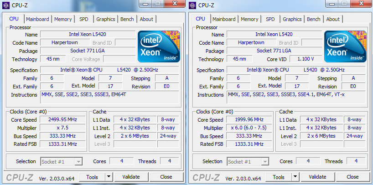Open Mainboard tab in right CPU-Z window
Screen dimensions: 373x185
click(224, 19)
